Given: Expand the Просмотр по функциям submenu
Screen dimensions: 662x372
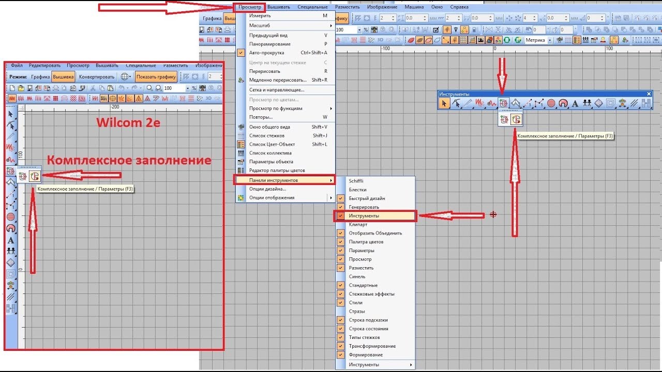Looking at the screenshot, I should click(x=285, y=109).
